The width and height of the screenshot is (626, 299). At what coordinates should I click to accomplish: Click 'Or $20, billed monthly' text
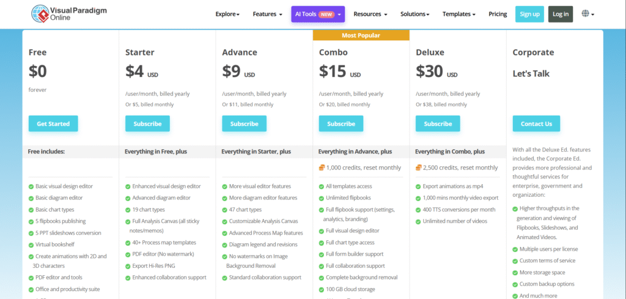point(345,105)
